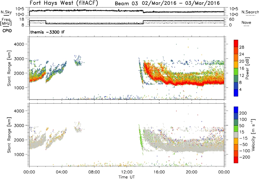Click the "Velocity [m s-1]" color bar title
The height and width of the screenshot is (179, 259).
click(253, 135)
